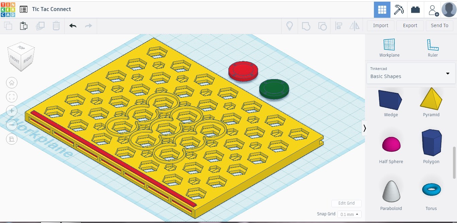Open the user profile avatar

click(x=449, y=9)
